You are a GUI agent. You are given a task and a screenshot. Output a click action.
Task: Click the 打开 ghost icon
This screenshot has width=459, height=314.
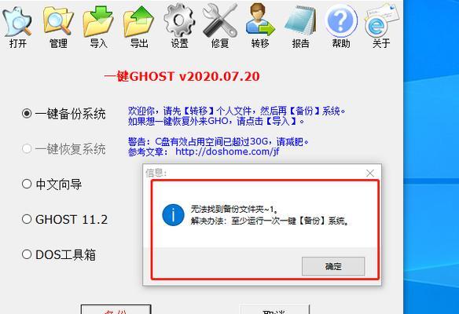tap(18, 22)
